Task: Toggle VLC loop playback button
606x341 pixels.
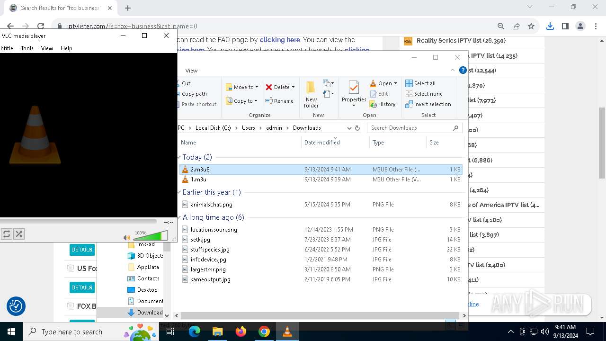Action: click(7, 234)
